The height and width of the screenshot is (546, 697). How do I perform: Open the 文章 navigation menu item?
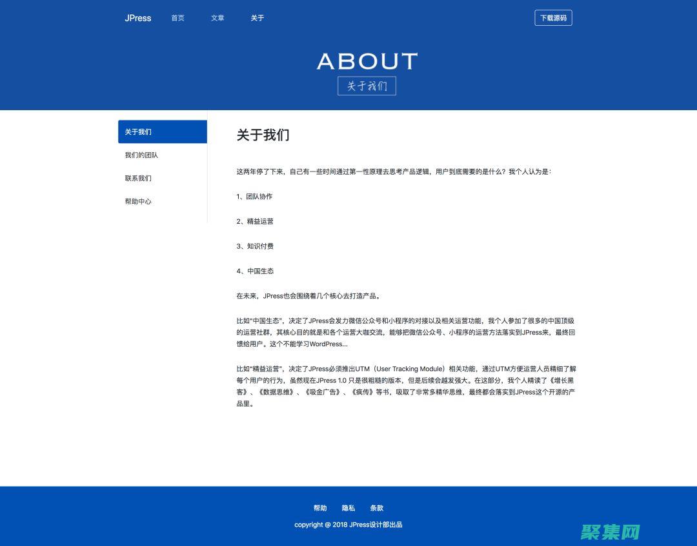pos(217,18)
